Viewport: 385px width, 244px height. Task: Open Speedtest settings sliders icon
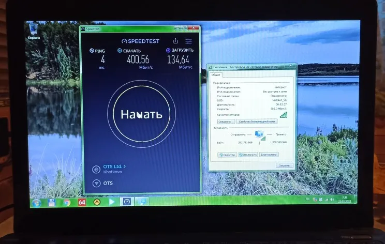[x=188, y=41]
